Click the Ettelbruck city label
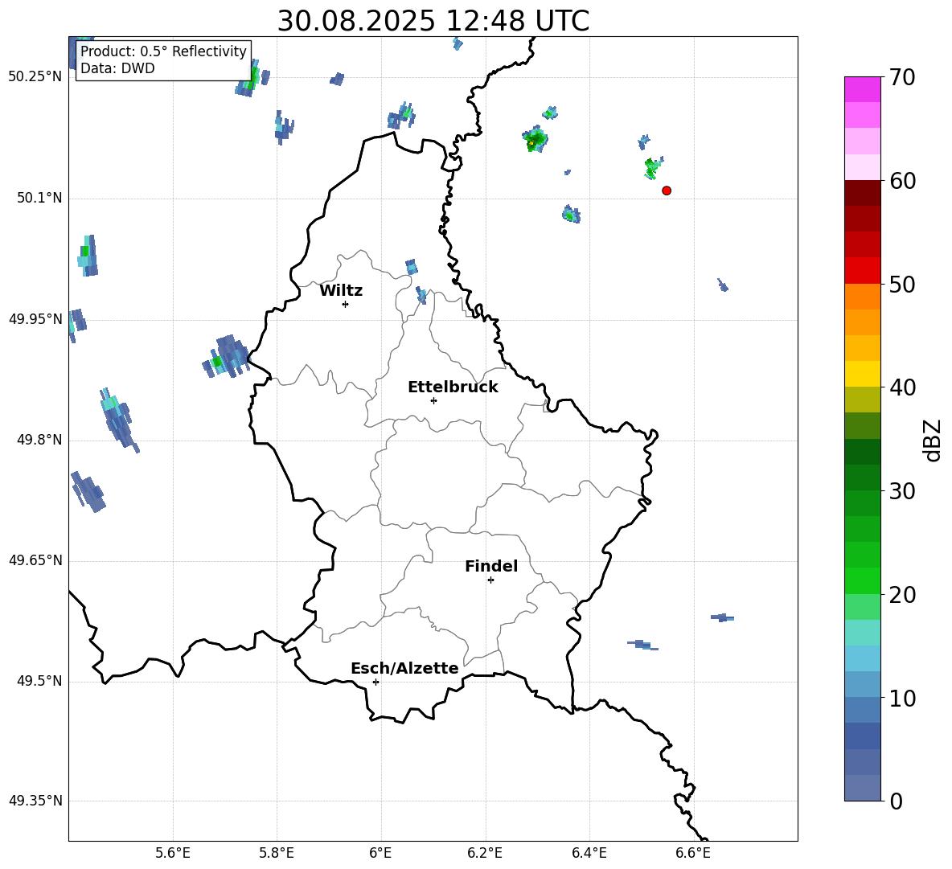 tap(453, 387)
